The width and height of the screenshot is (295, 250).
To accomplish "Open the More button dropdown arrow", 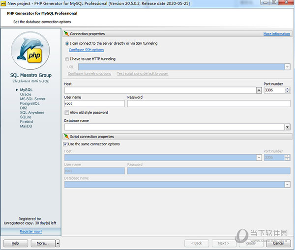I will [58, 243].
